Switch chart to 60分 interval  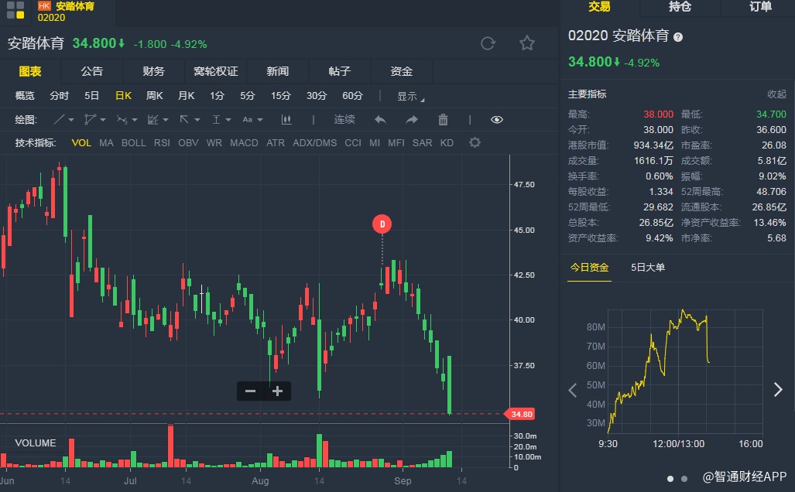352,96
